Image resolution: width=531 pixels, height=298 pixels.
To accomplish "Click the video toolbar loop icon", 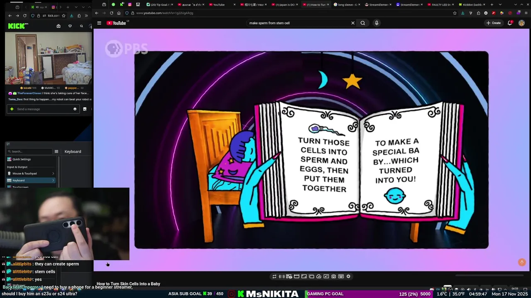I will (x=274, y=276).
